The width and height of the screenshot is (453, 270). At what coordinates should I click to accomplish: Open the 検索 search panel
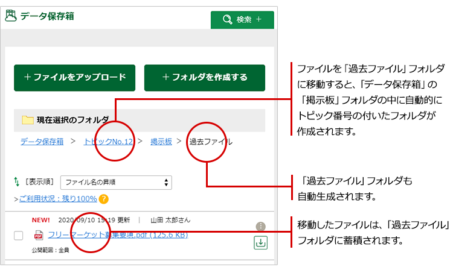(242, 19)
